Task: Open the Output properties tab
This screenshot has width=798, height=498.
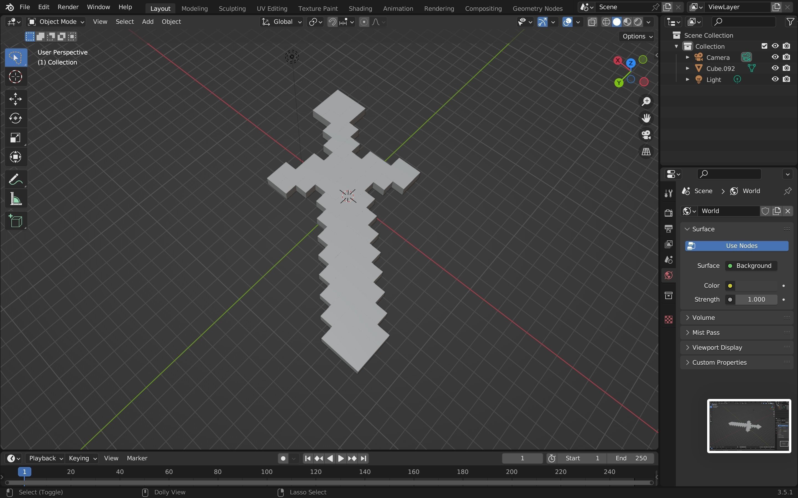Action: pyautogui.click(x=668, y=229)
